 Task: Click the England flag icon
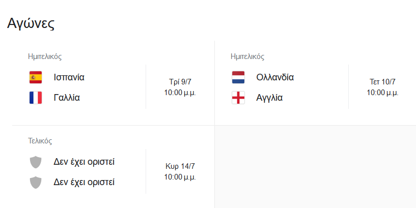click(238, 98)
